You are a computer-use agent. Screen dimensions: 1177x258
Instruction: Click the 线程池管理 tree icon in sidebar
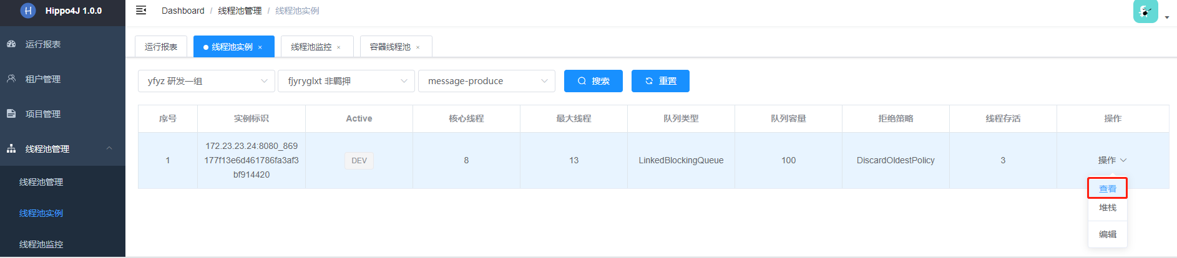11,149
